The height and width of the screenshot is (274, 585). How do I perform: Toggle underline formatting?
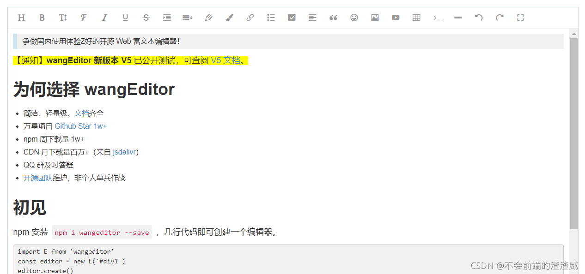[125, 18]
